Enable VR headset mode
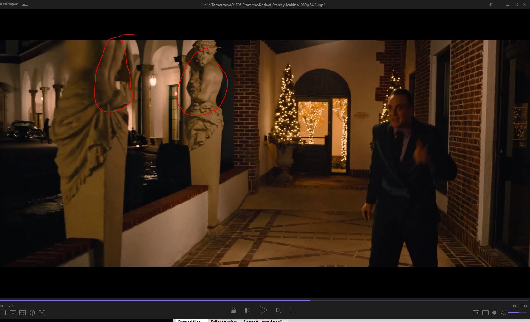Screen dimensions: 530x322 pyautogui.click(x=23, y=313)
